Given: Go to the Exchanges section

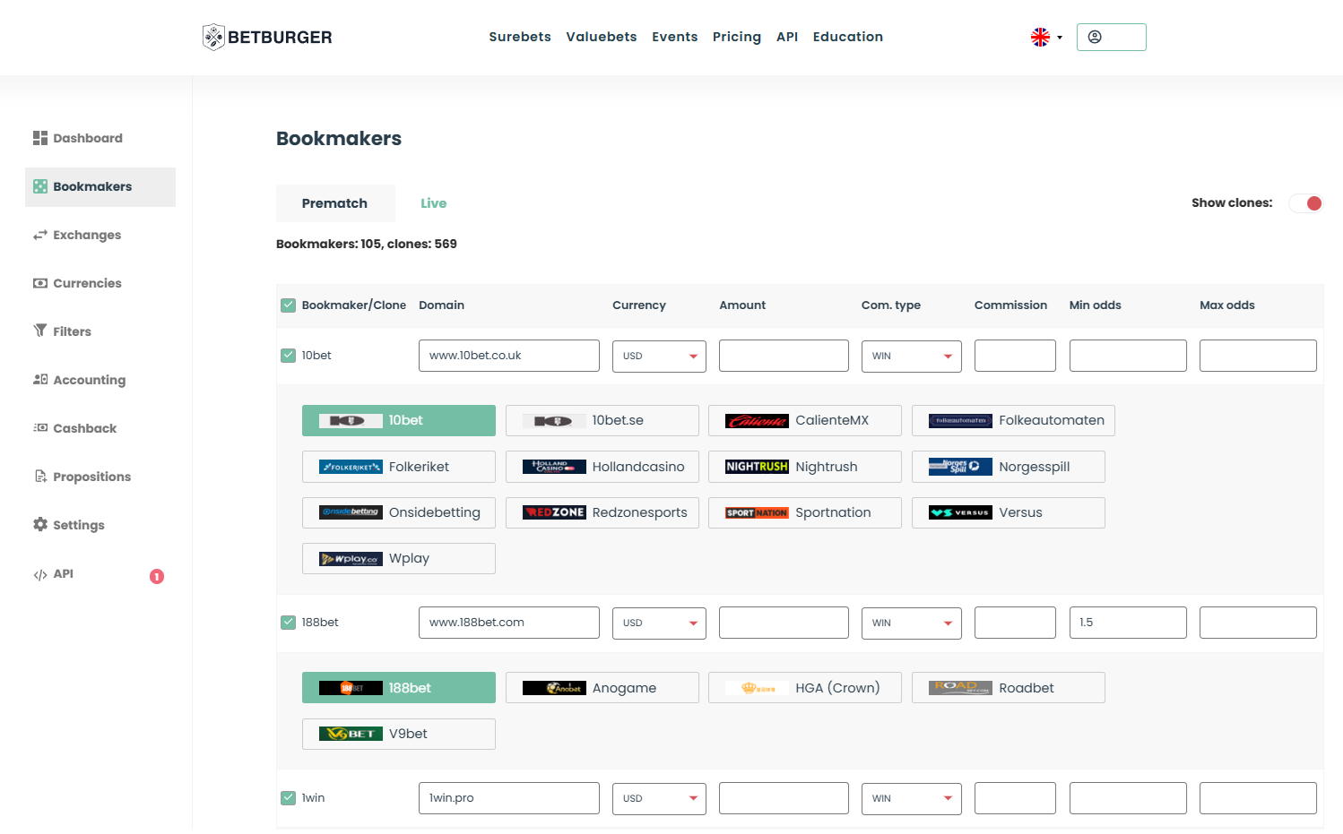Looking at the screenshot, I should tap(77, 235).
